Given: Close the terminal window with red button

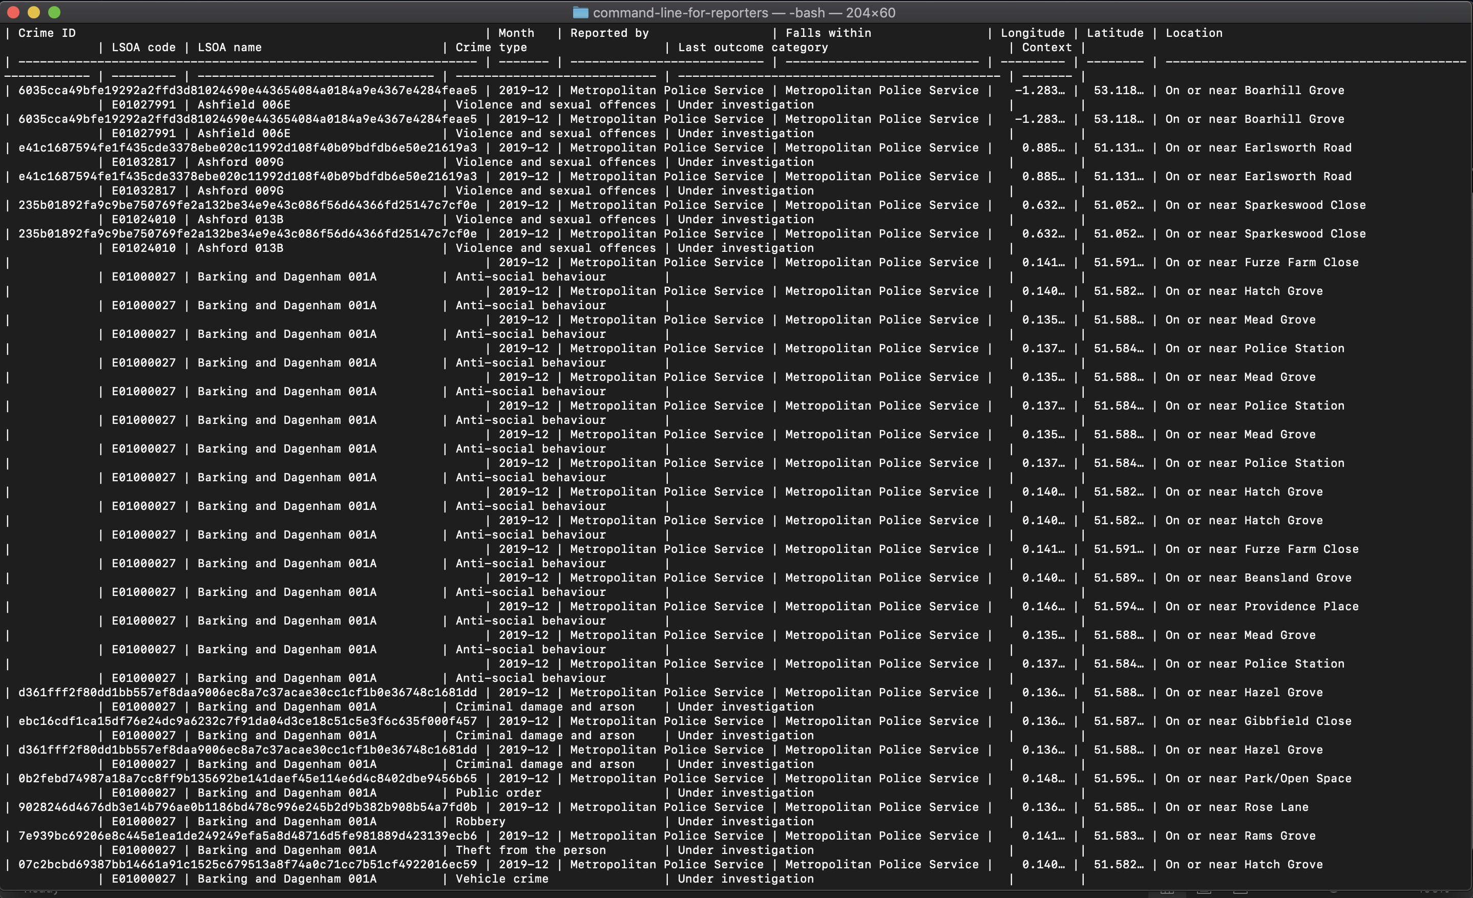Looking at the screenshot, I should [x=13, y=12].
